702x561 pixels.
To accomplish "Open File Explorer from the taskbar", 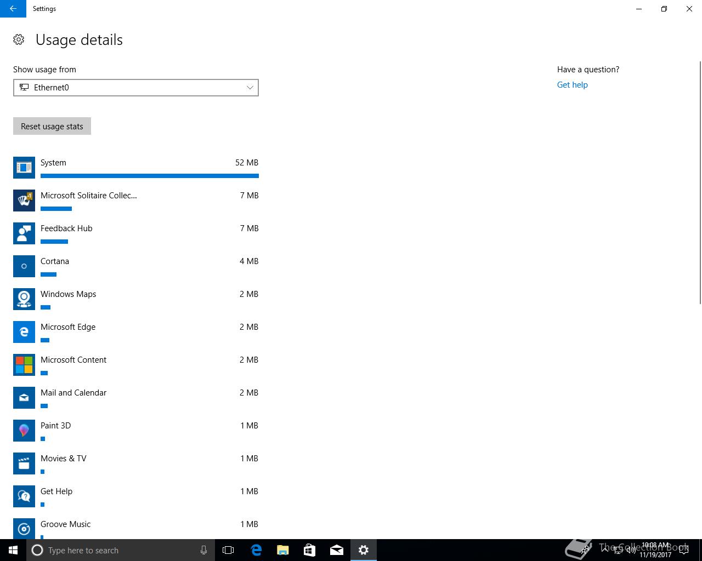I will tap(282, 550).
